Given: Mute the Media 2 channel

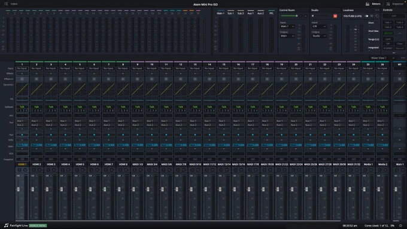Looking at the screenshot, I should pos(385,170).
